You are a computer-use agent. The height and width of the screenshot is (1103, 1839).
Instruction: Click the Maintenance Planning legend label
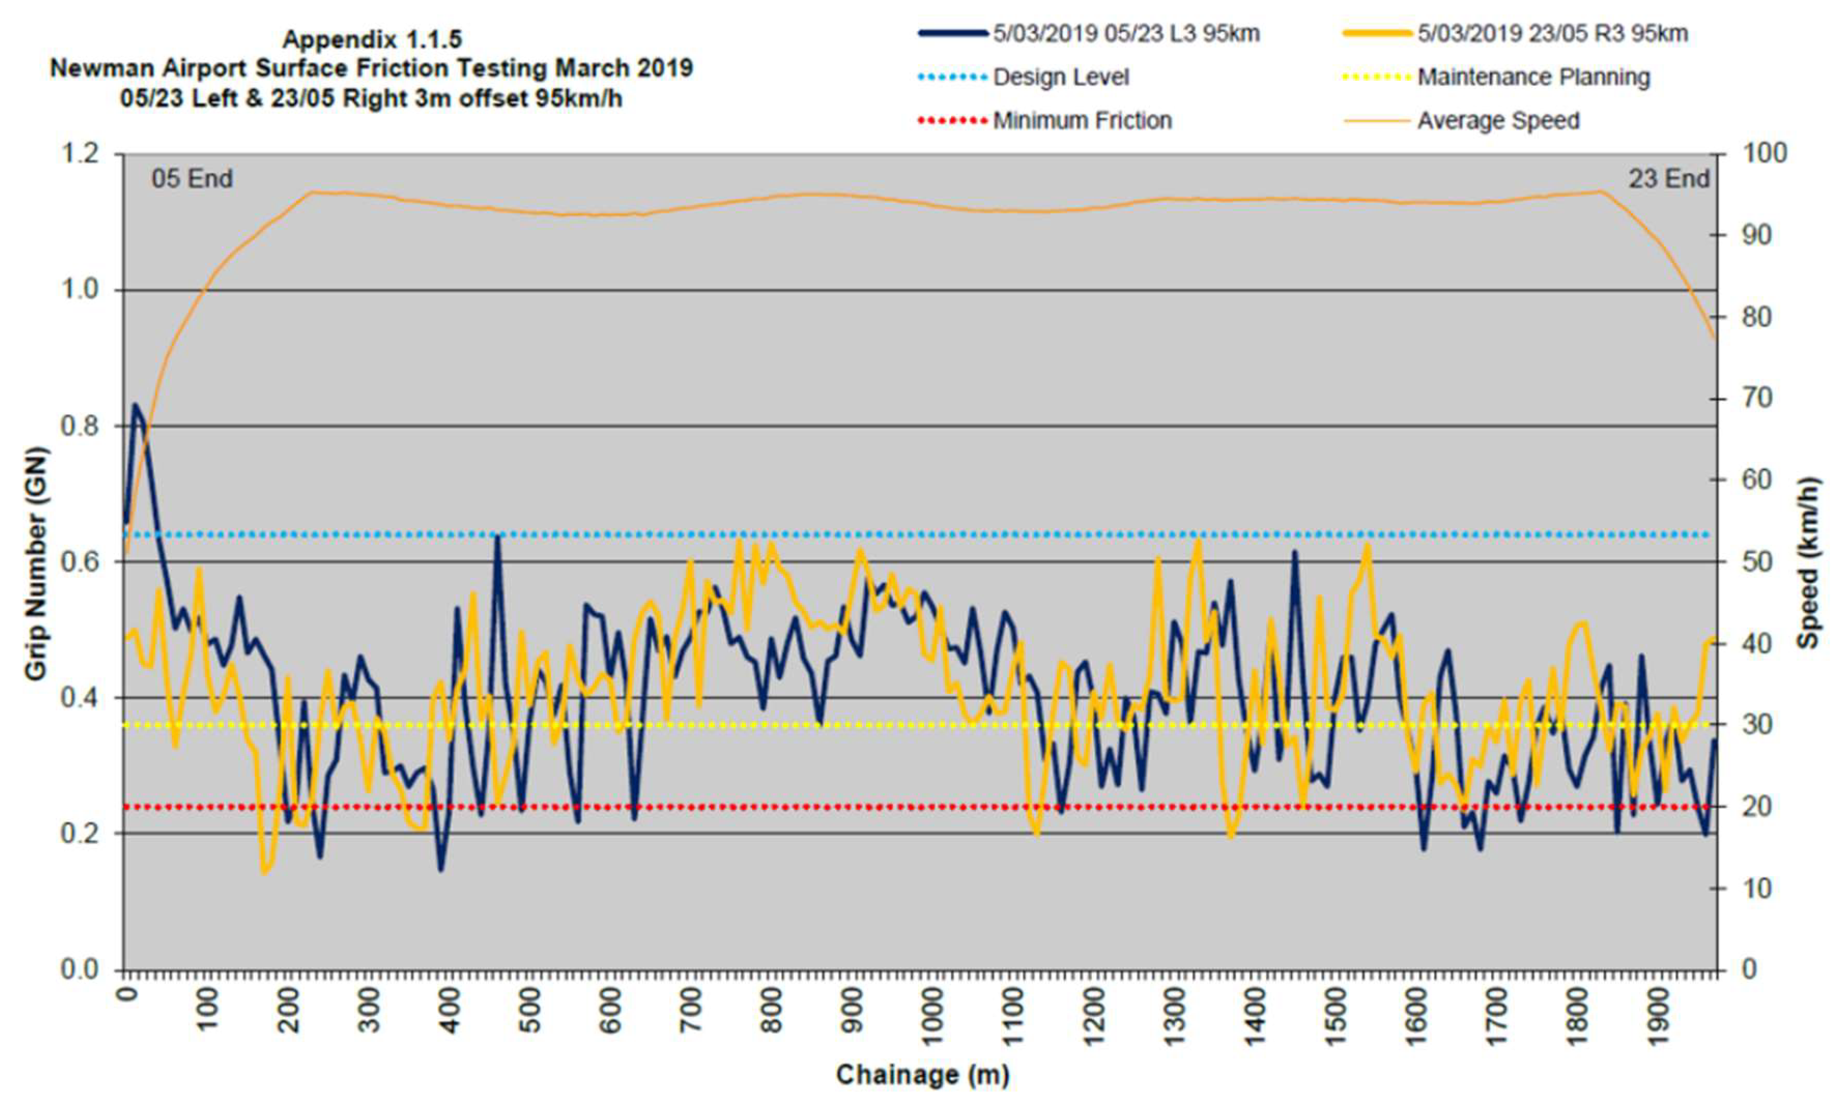tap(1533, 77)
